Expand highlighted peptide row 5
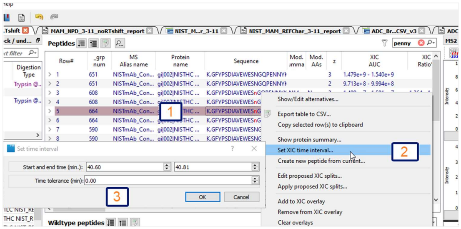Screen dimensions: 461x229 pos(50,111)
